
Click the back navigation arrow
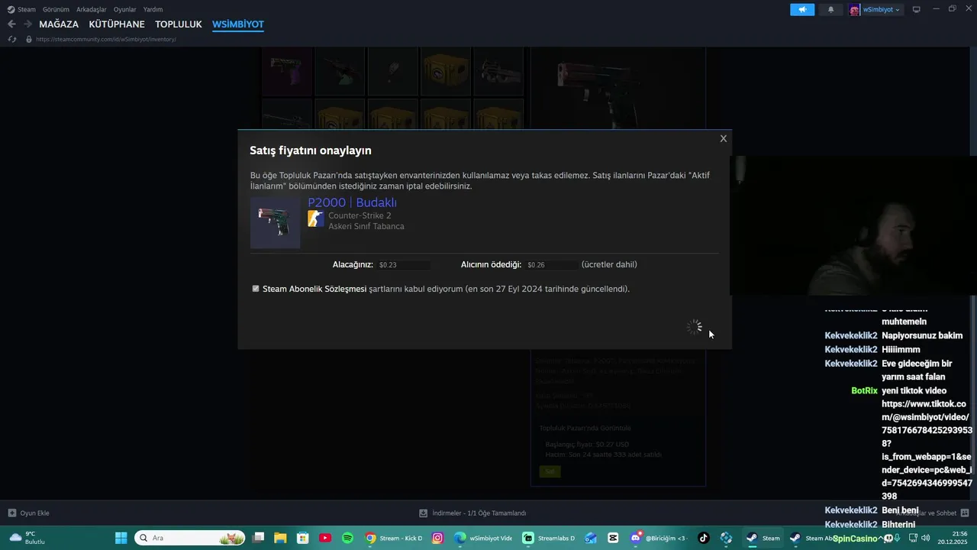tap(11, 24)
